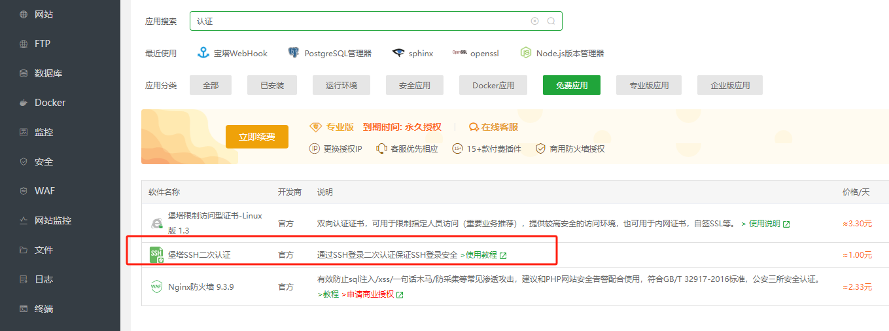Click the ≈2.33元 price
The height and width of the screenshot is (331, 889).
click(857, 287)
